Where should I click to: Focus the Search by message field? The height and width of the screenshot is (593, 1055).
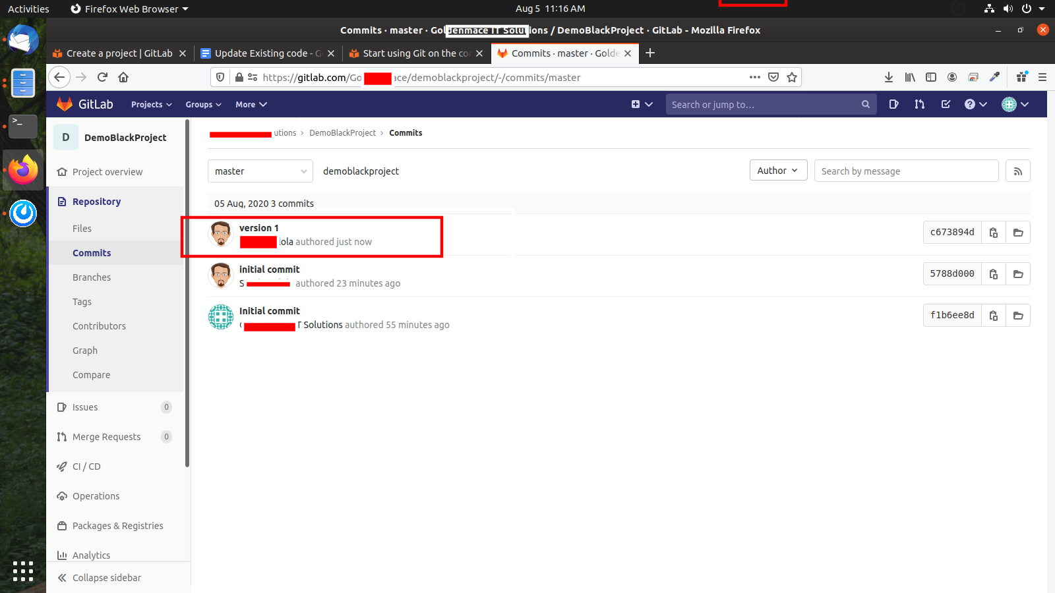click(x=905, y=171)
